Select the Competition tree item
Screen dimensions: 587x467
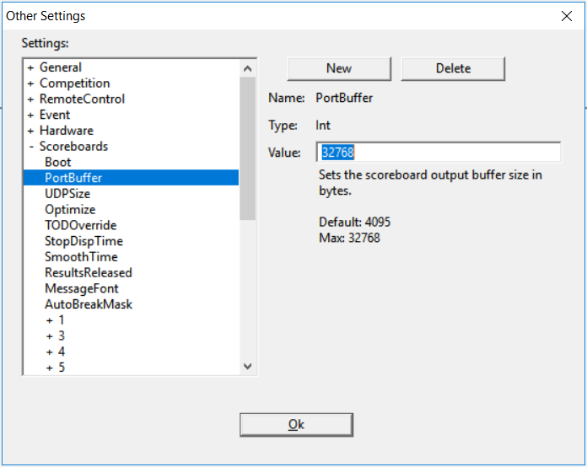[74, 83]
